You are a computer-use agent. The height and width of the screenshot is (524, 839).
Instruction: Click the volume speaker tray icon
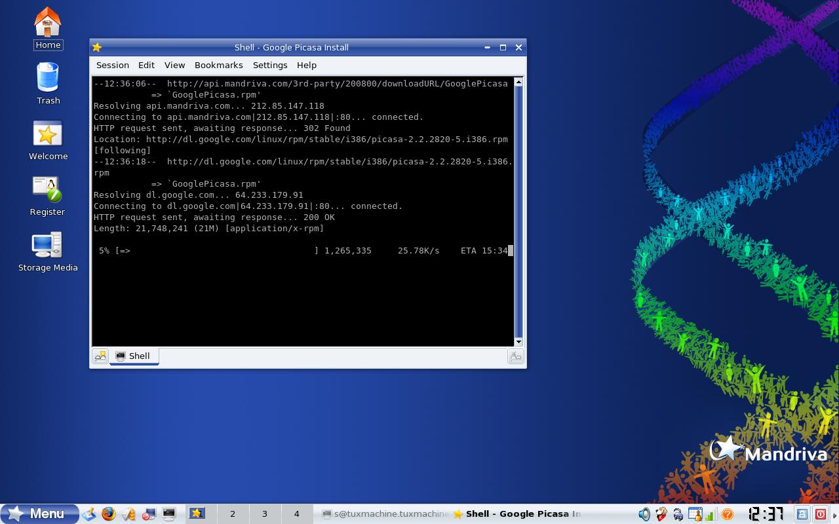click(x=644, y=514)
